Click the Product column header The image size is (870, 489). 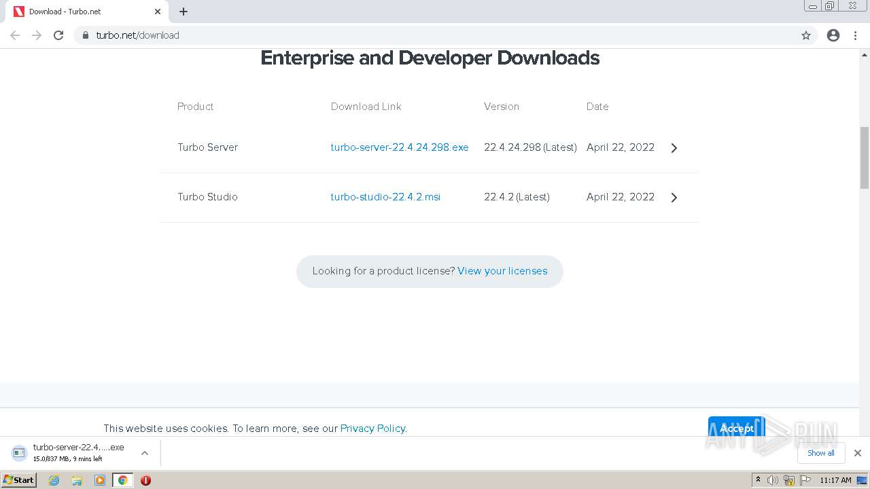click(195, 107)
